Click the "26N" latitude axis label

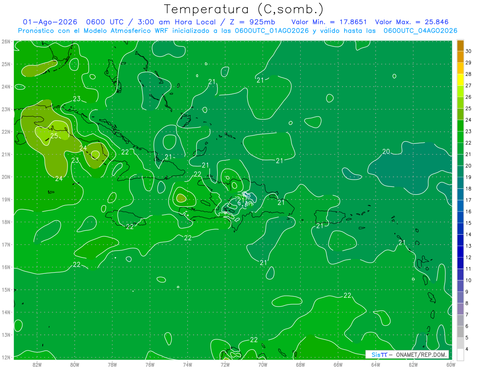(6, 42)
